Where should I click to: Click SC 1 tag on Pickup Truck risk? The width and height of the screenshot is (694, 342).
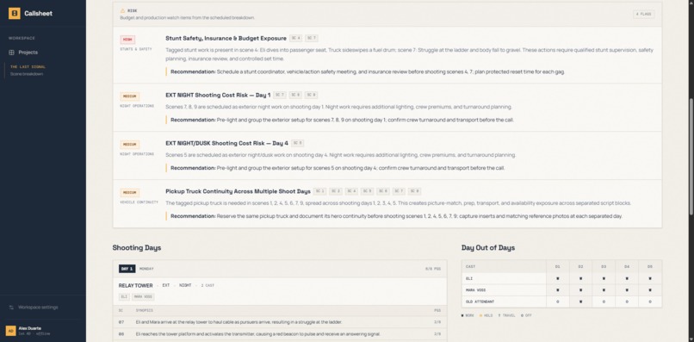coord(320,191)
